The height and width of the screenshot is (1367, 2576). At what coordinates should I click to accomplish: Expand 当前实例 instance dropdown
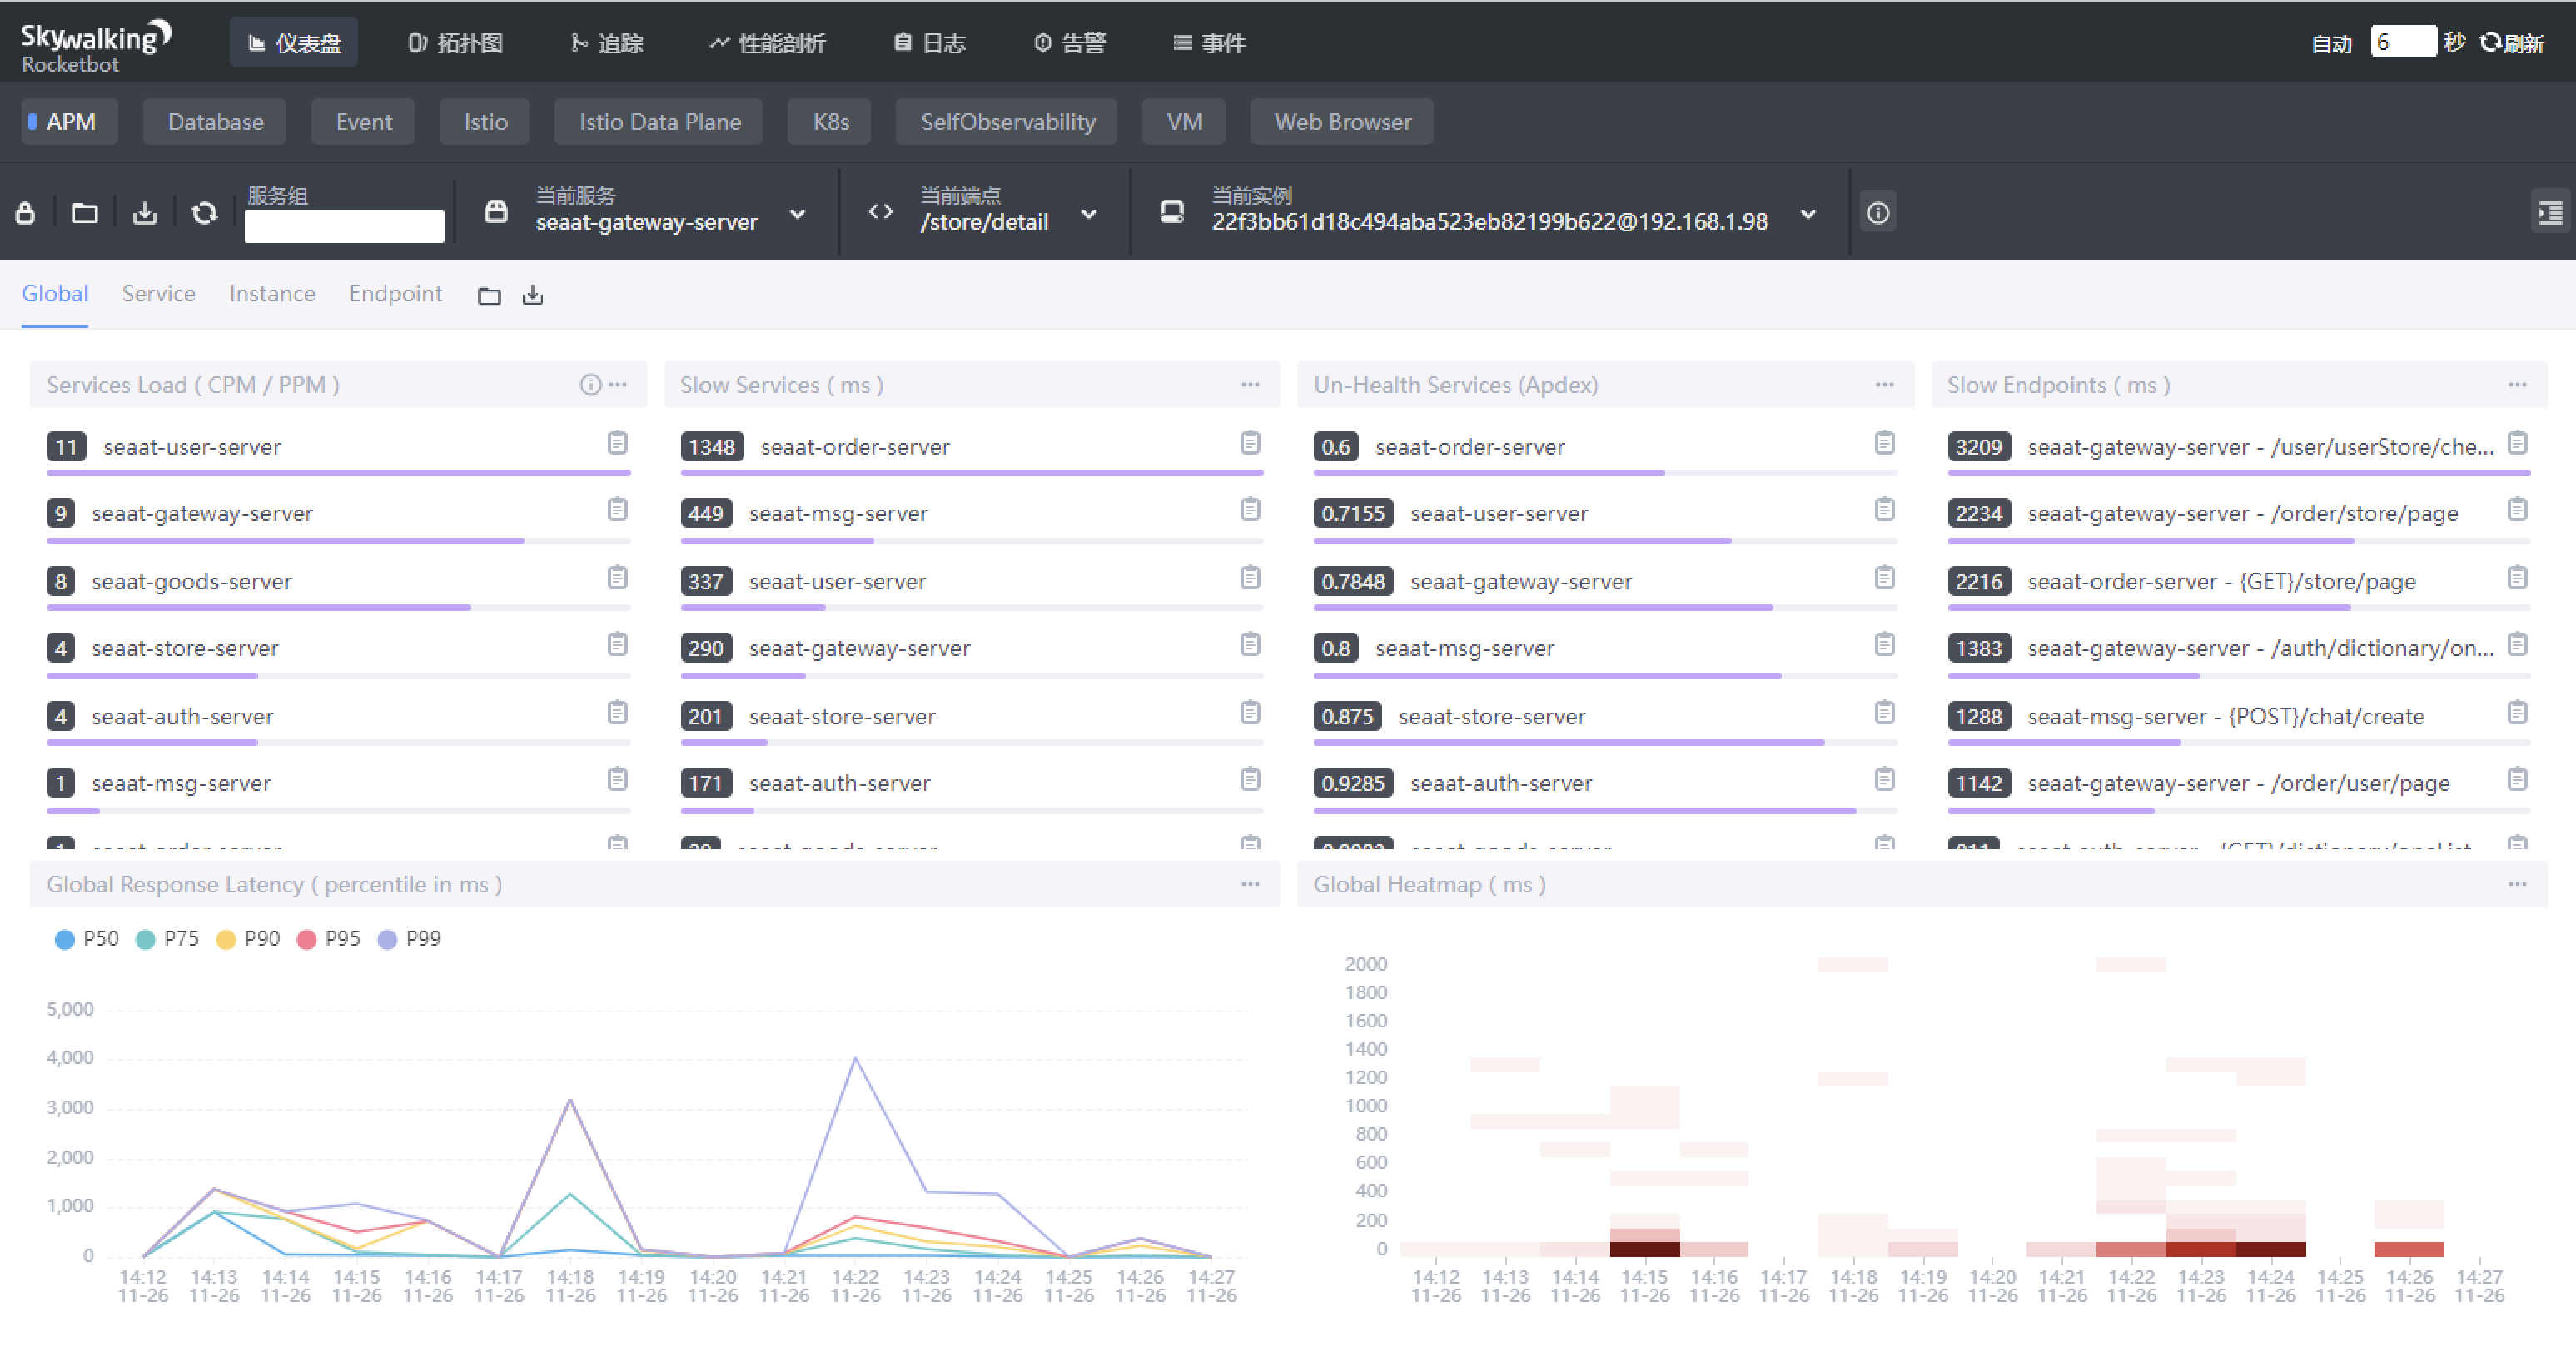tap(1808, 214)
